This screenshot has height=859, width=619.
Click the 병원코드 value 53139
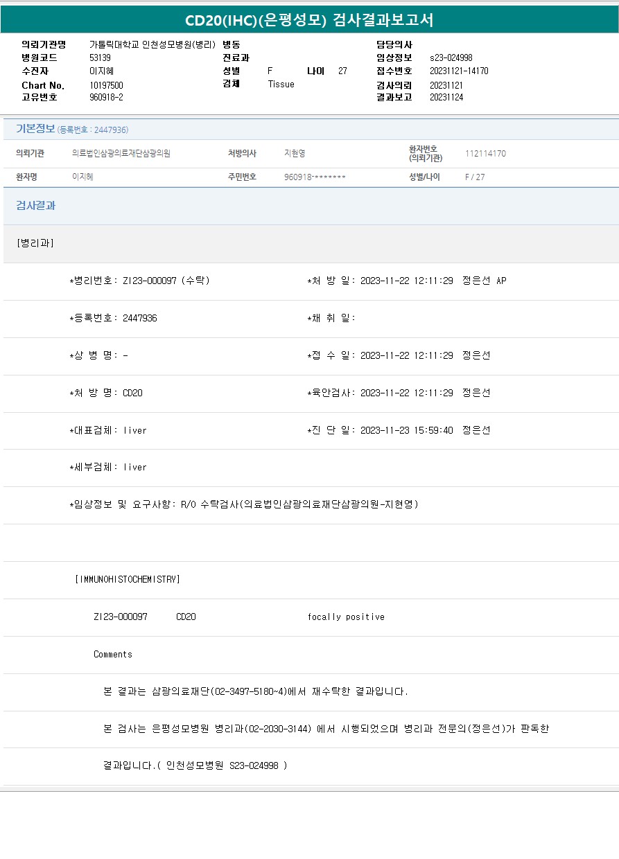click(x=100, y=57)
